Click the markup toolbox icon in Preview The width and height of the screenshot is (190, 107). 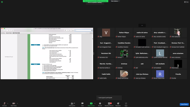click(x=73, y=30)
